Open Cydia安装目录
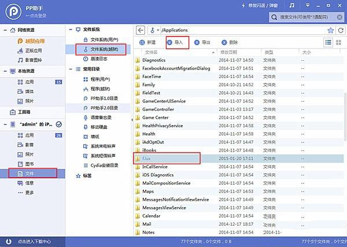The height and width of the screenshot is (247, 347). (x=101, y=165)
